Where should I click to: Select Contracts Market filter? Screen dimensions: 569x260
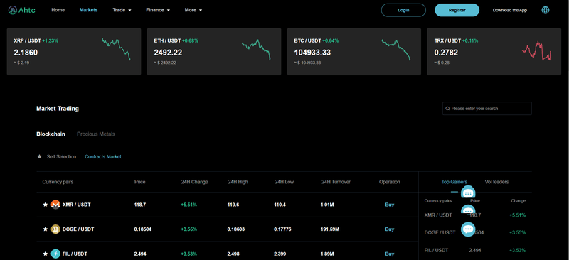pos(103,157)
